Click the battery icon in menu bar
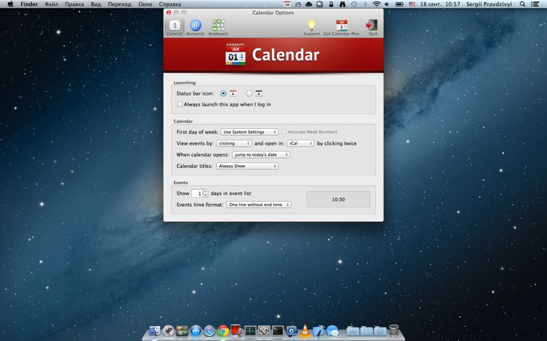The image size is (547, 341). tap(399, 4)
